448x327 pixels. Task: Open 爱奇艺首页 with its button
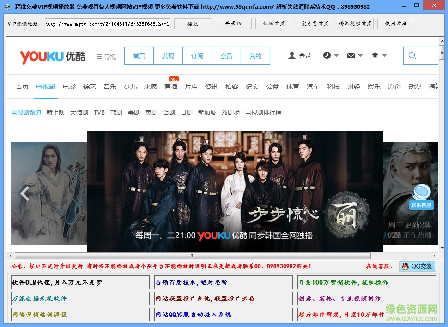pos(315,23)
